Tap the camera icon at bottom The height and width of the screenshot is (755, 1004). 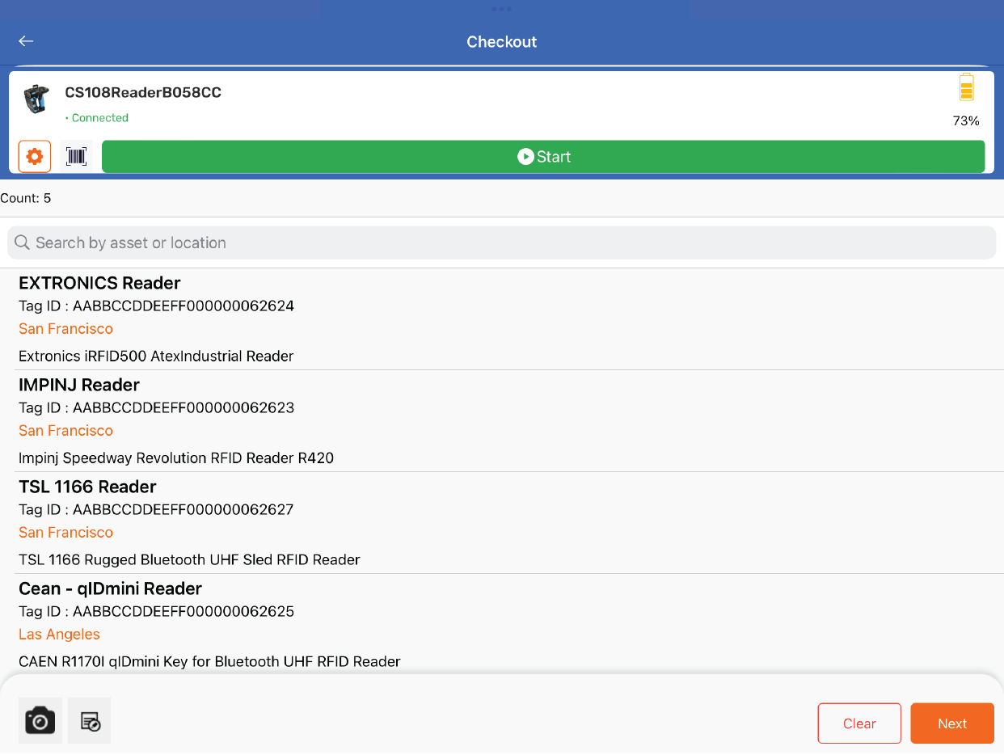point(40,720)
